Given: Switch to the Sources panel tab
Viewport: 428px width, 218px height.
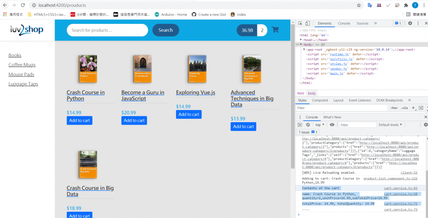Looking at the screenshot, I should tap(362, 23).
